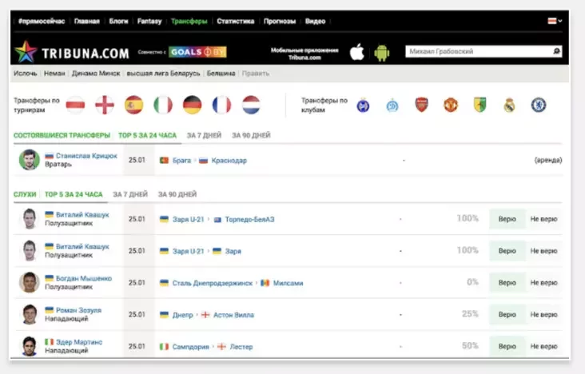Select France flag tournament transfers
This screenshot has width=585, height=374.
click(x=221, y=105)
